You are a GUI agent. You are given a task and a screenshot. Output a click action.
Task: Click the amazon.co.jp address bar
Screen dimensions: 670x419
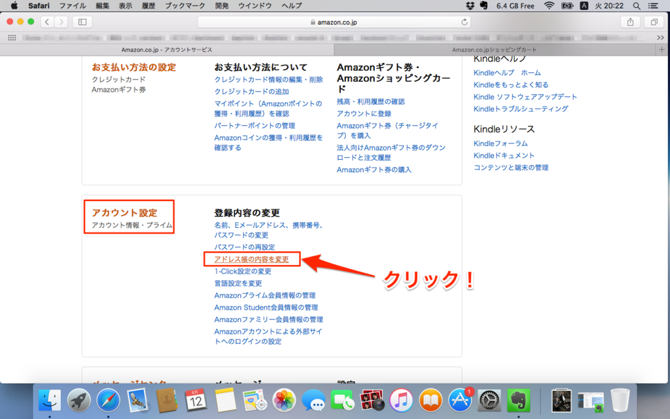tap(334, 22)
